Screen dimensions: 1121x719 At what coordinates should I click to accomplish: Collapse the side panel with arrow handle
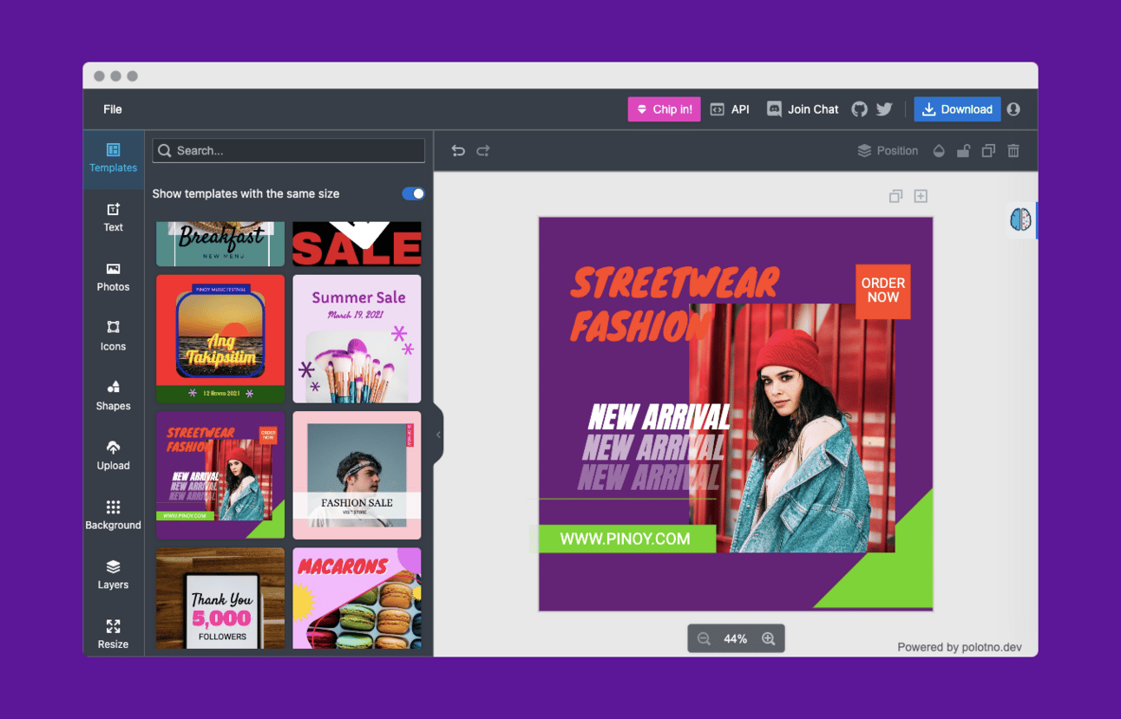(x=438, y=435)
